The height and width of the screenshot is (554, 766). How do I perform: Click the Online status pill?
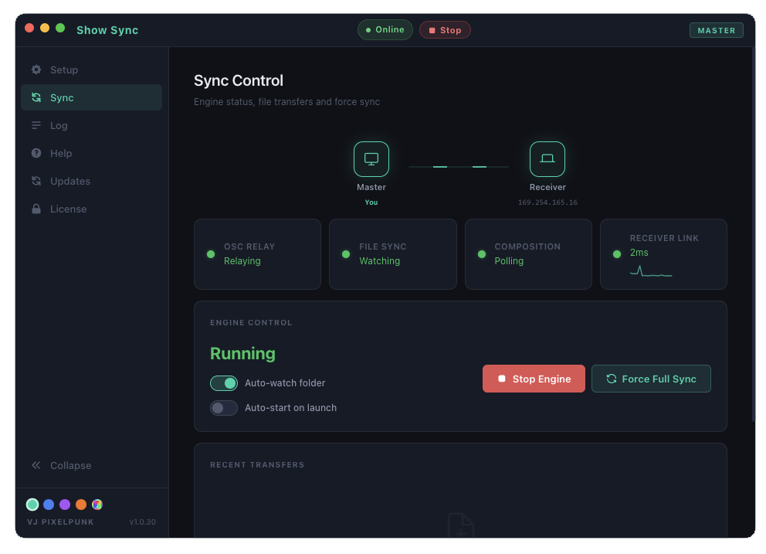pos(385,30)
